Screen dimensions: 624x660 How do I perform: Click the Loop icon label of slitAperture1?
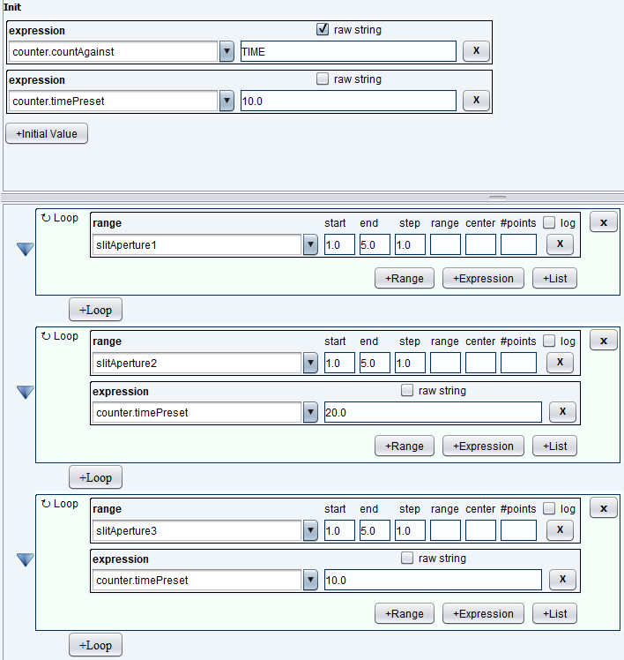(x=60, y=218)
